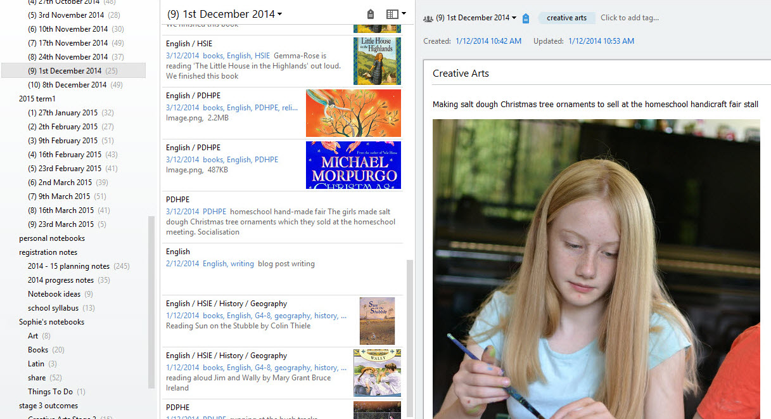Open the '2015 term1' notebook stack

tap(37, 99)
